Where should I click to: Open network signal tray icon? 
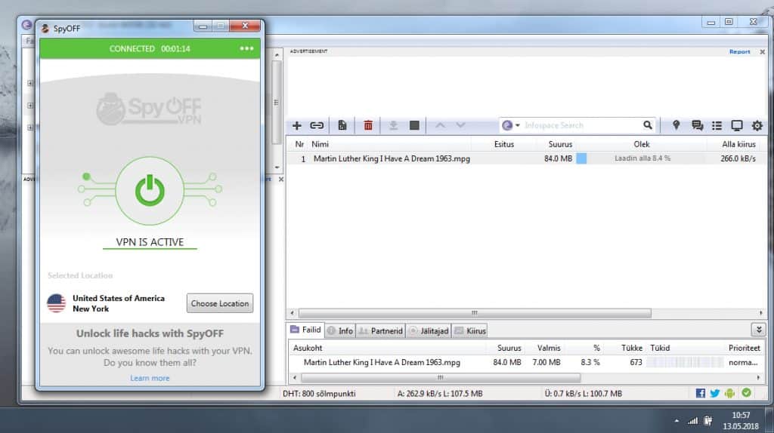click(693, 421)
